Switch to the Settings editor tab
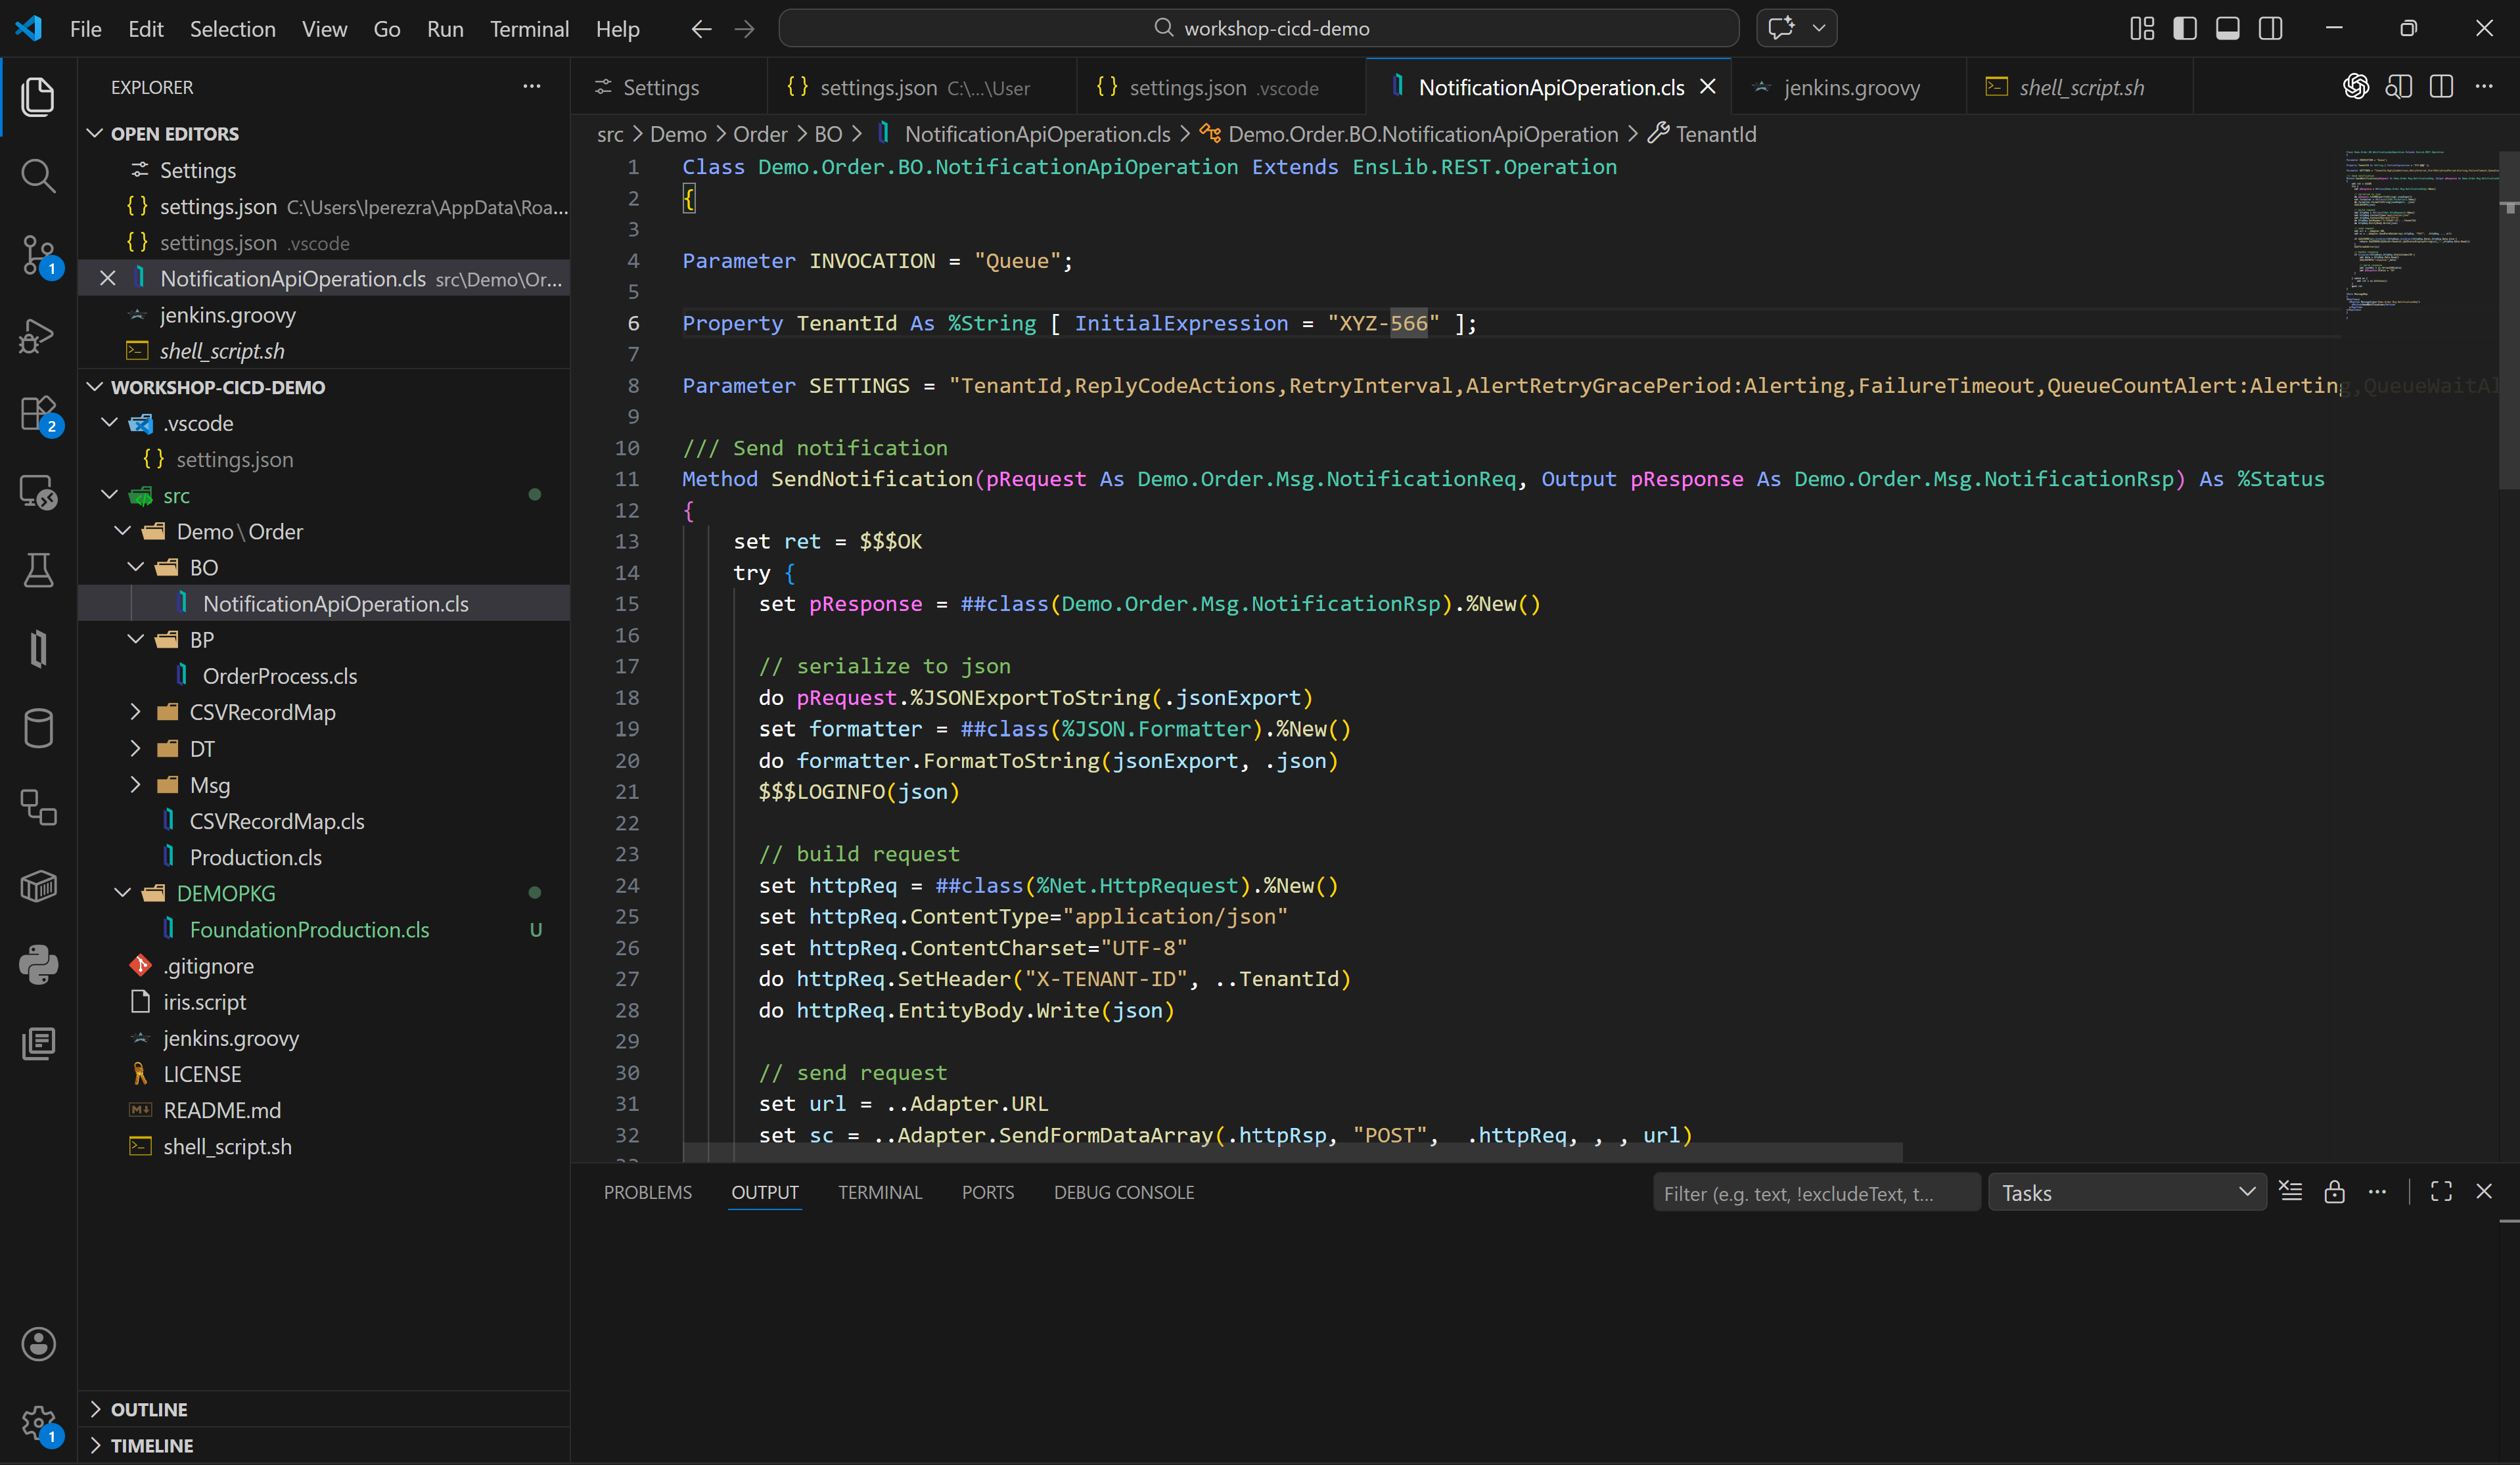Image resolution: width=2520 pixels, height=1465 pixels. point(668,87)
